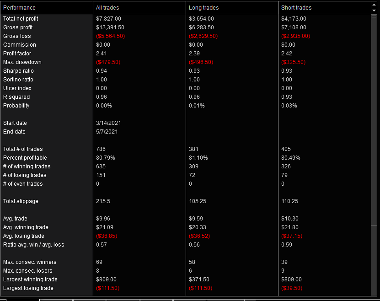Click the All trades gross profit value $13,391.50
Image resolution: width=380 pixels, height=301 pixels.
point(110,27)
